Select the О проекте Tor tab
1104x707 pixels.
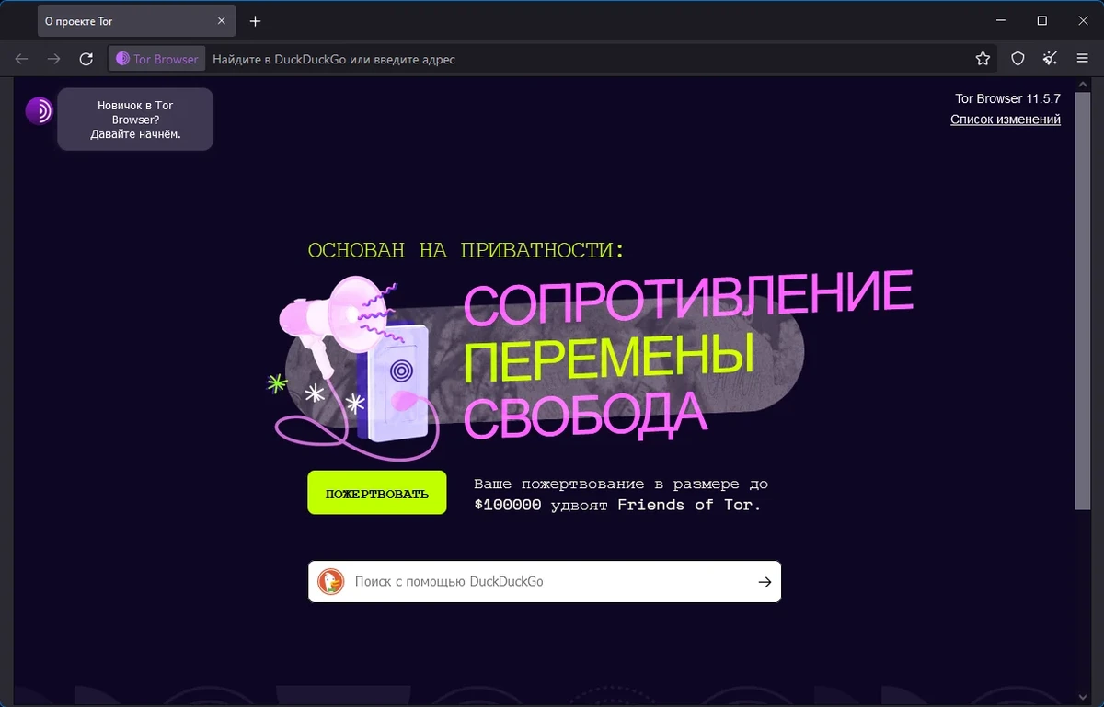point(138,21)
